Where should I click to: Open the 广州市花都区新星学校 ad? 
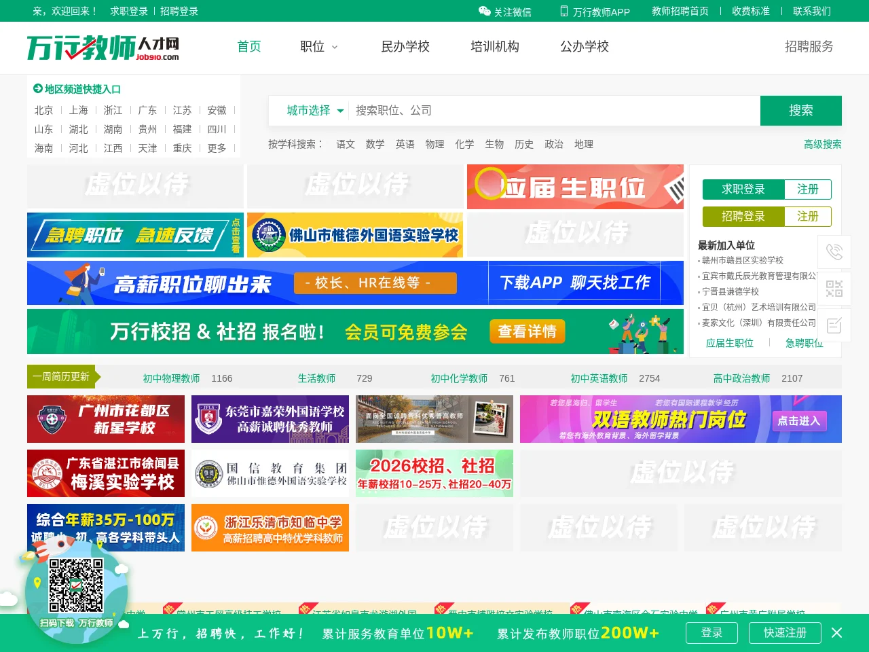(106, 419)
